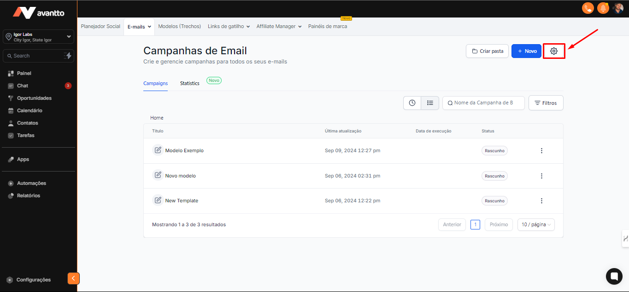Open the notifications bell icon

pyautogui.click(x=603, y=8)
